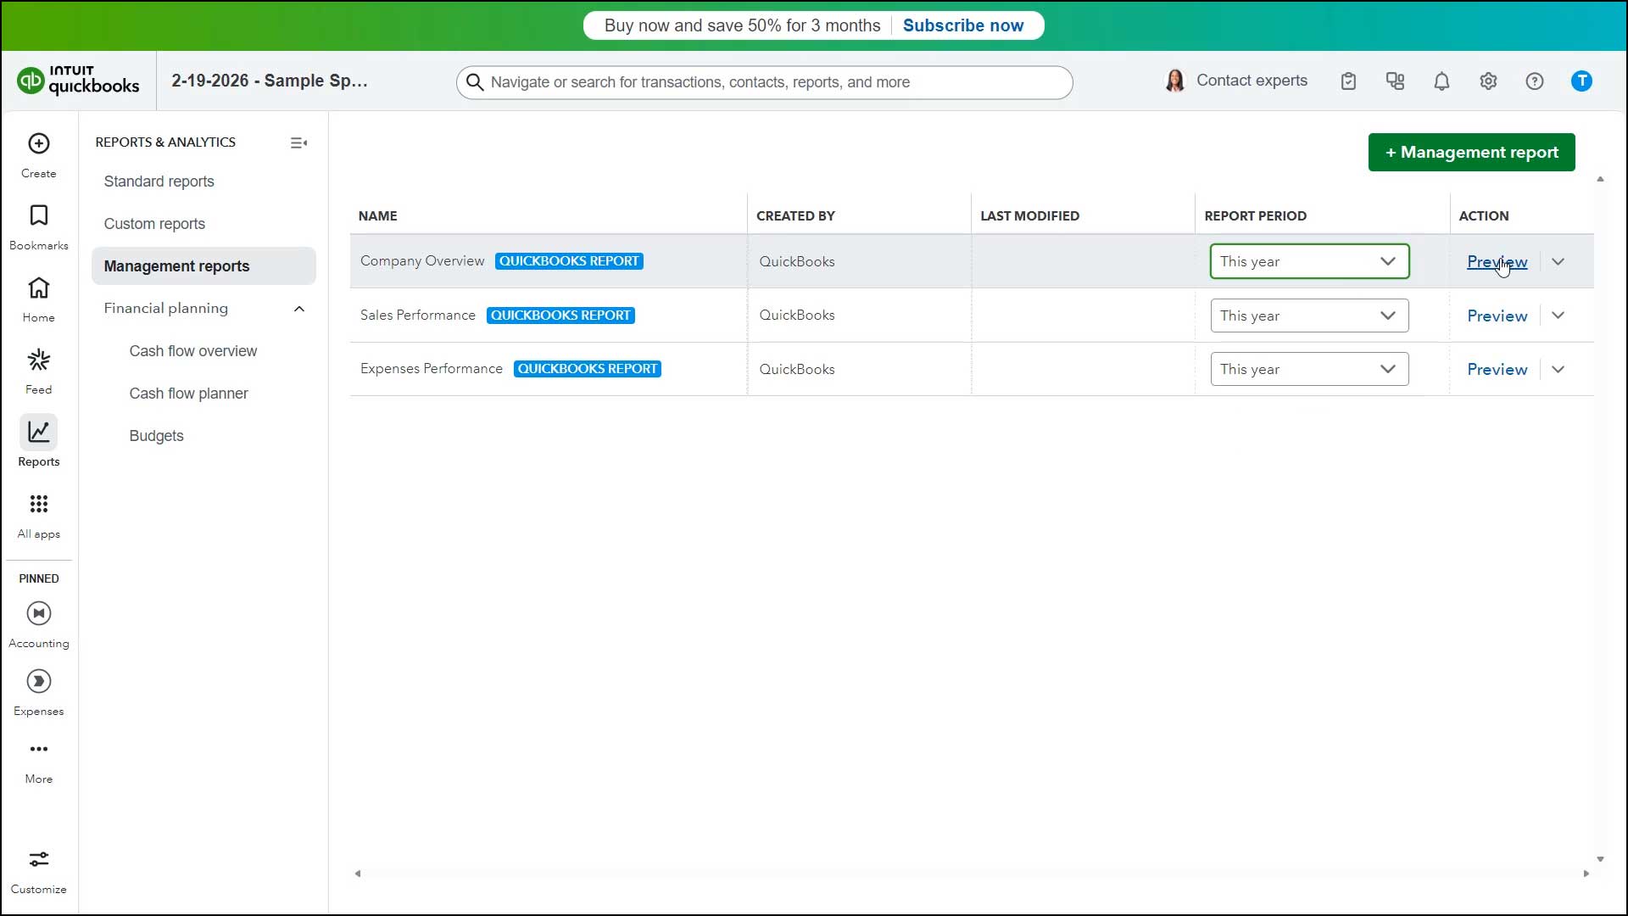This screenshot has height=916, width=1628.
Task: Open Company Overview report period dropdown
Action: point(1309,261)
